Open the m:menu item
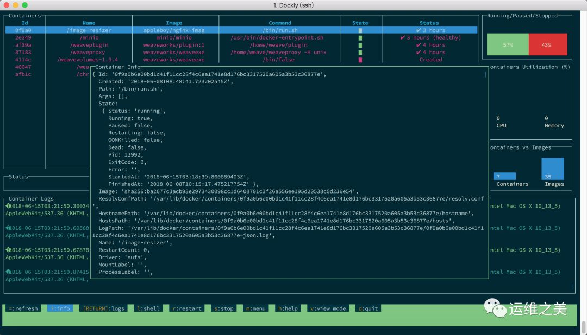587x335 pixels. coord(255,308)
